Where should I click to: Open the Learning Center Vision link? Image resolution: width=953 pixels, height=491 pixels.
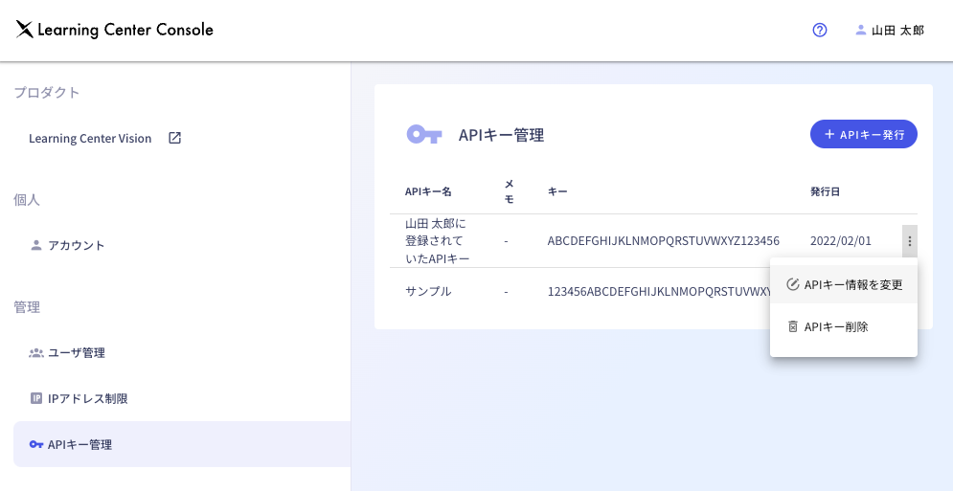click(x=90, y=139)
